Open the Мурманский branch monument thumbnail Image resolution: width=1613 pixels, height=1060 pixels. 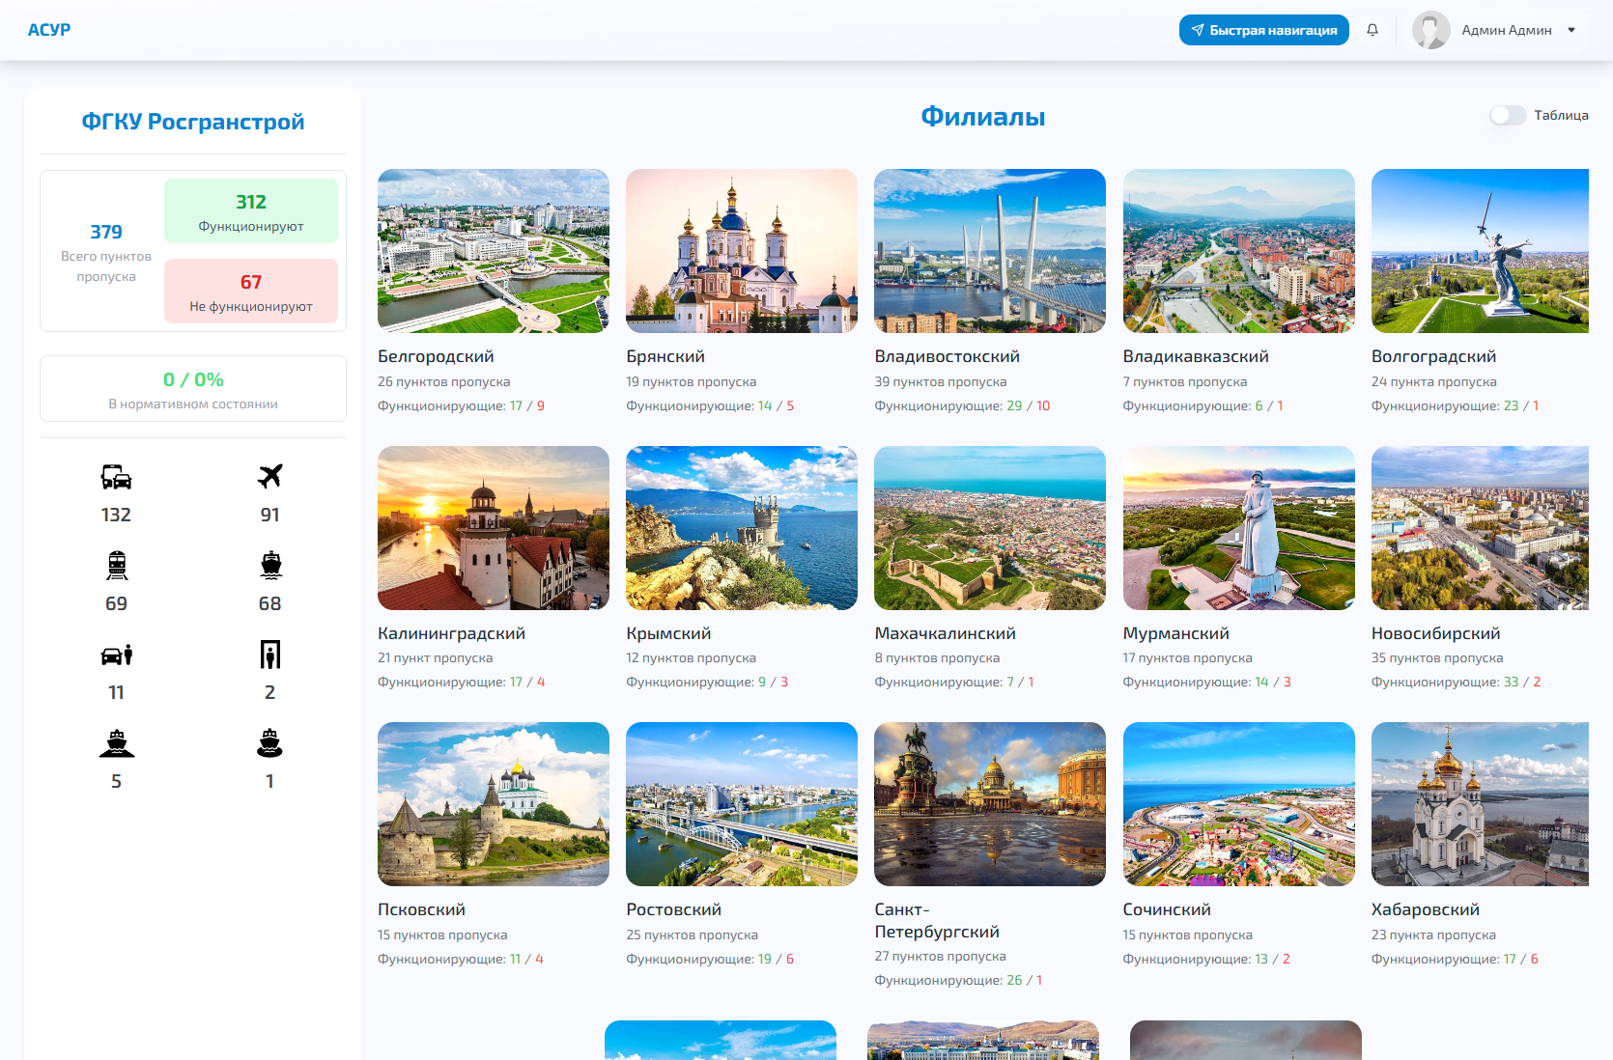point(1238,528)
